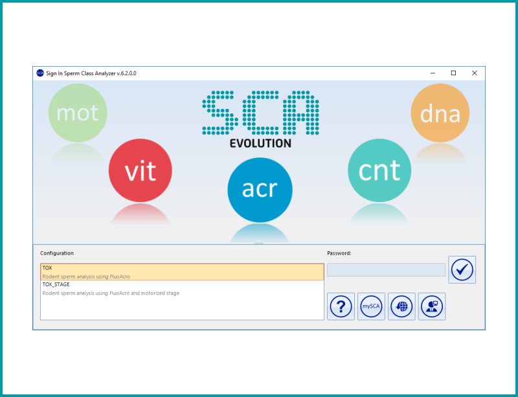Click 'Rodent sperm analysis using FluoAcro and motorized stage'
Viewport: 518px width, 397px height.
(x=111, y=293)
